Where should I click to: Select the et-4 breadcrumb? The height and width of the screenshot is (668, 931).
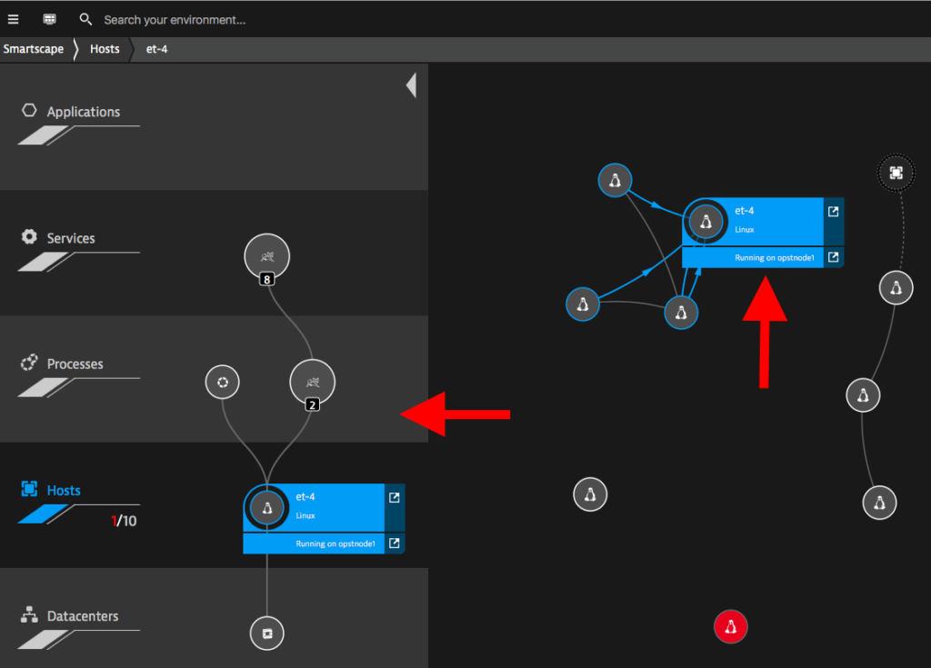tap(156, 49)
